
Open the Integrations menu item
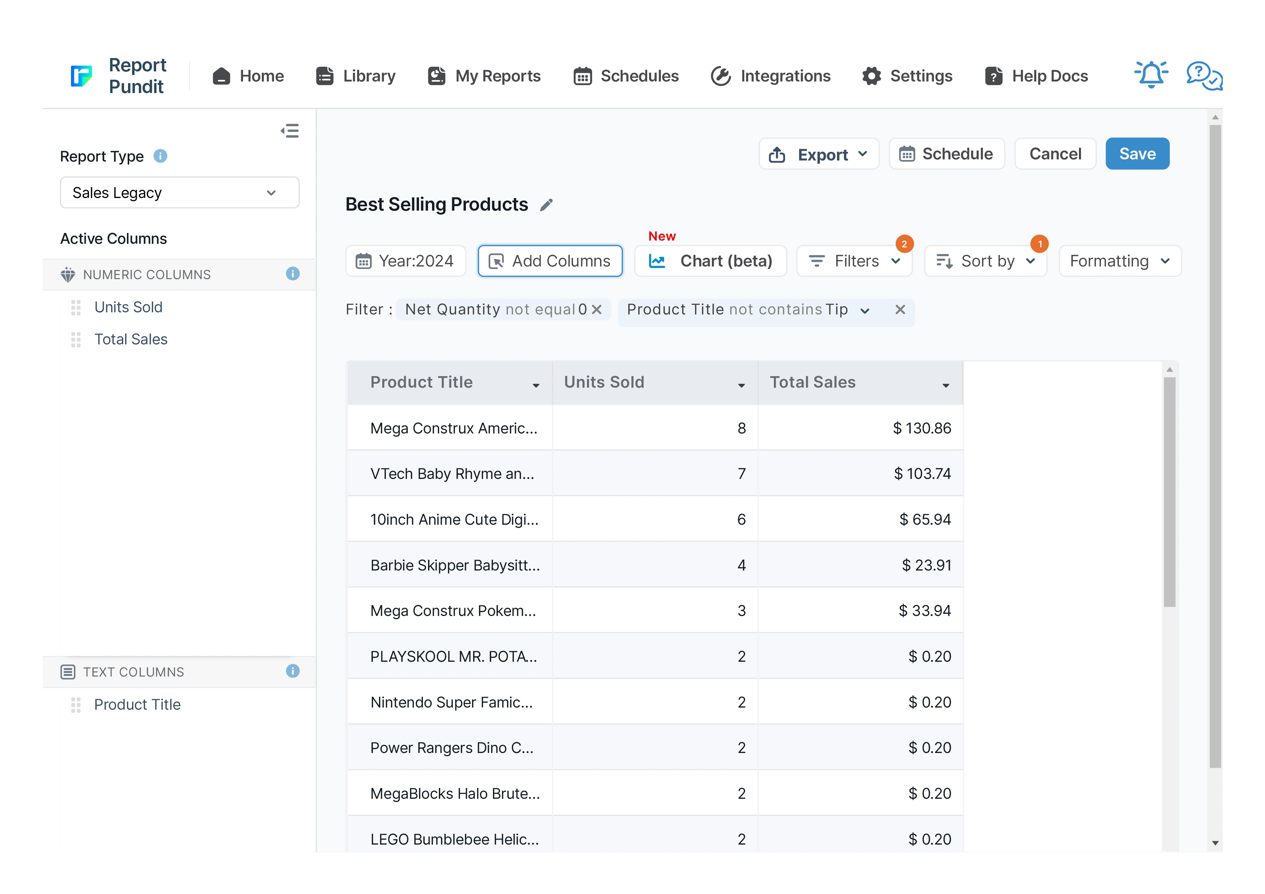770,76
